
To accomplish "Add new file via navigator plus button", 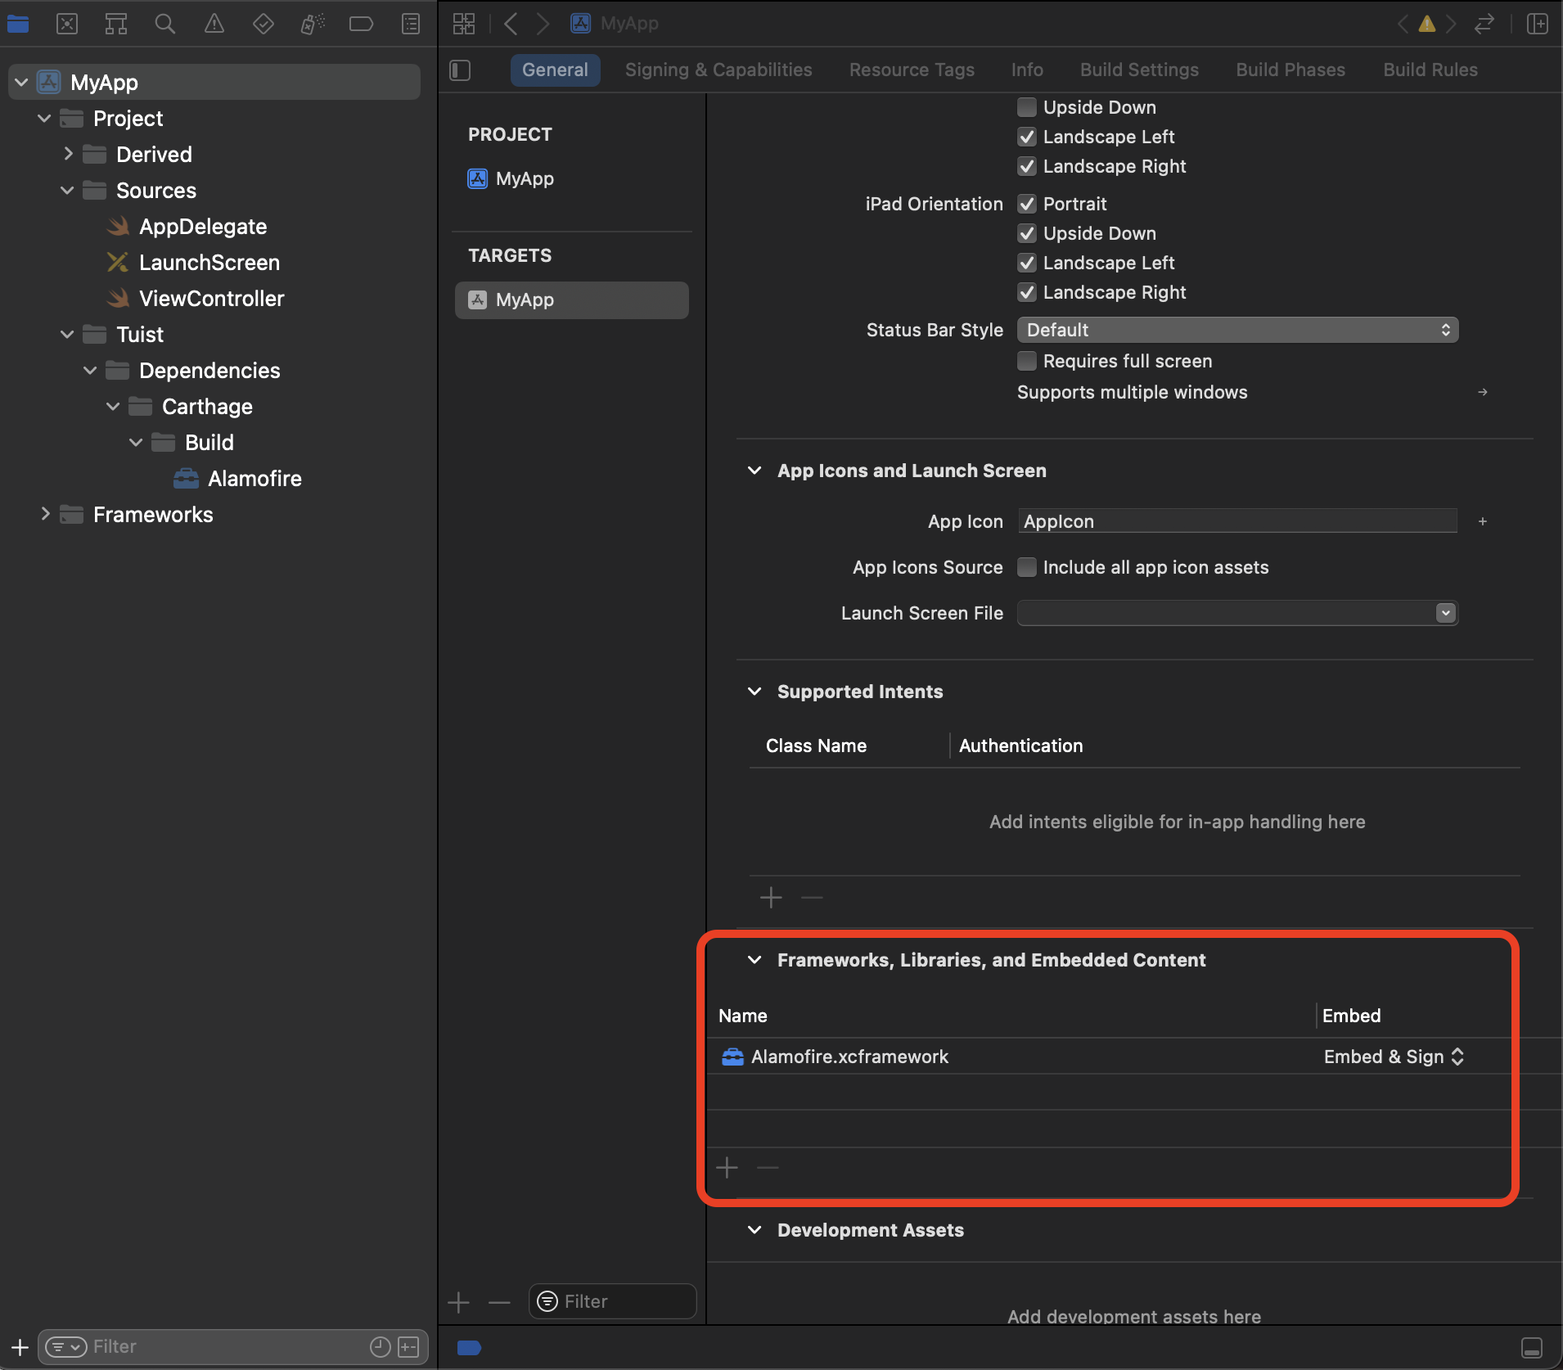I will click(20, 1346).
